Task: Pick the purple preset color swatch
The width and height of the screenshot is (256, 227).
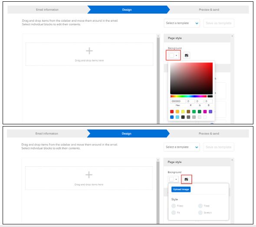Action: click(210, 112)
